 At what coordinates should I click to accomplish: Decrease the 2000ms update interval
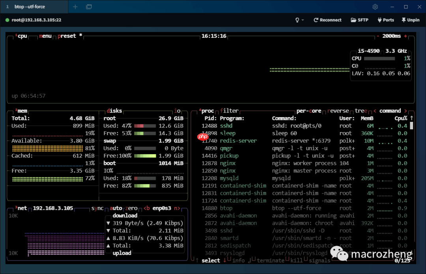(378, 36)
